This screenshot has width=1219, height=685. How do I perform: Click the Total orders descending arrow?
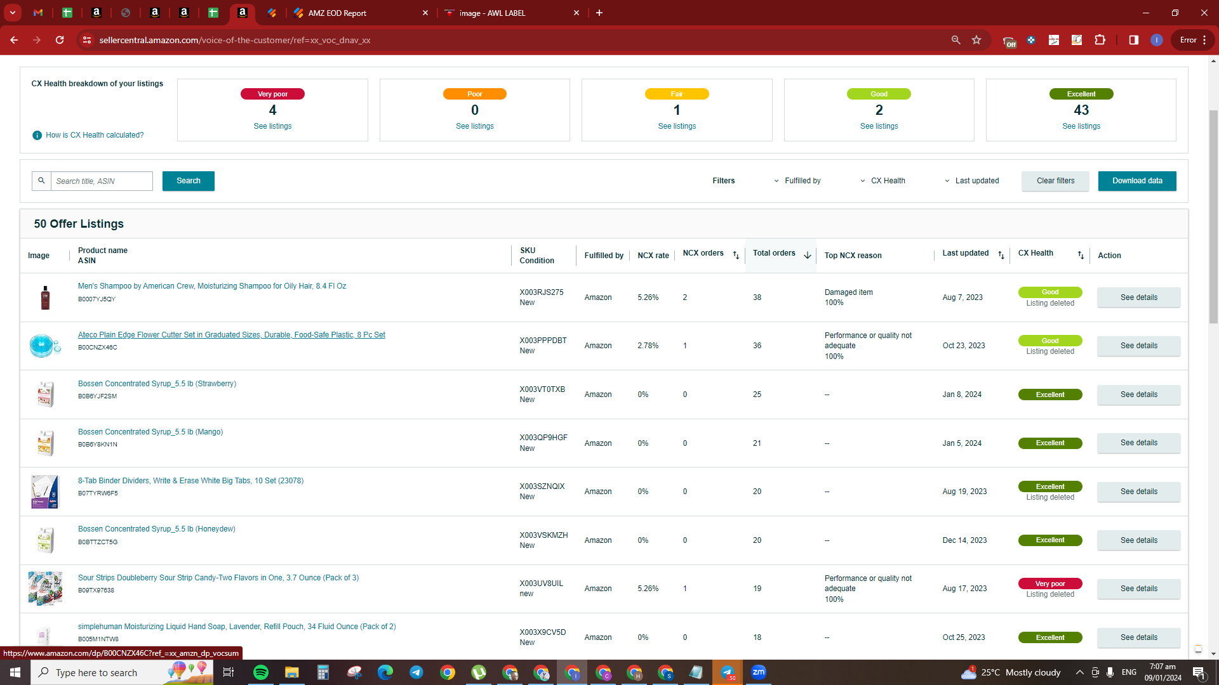tap(807, 255)
